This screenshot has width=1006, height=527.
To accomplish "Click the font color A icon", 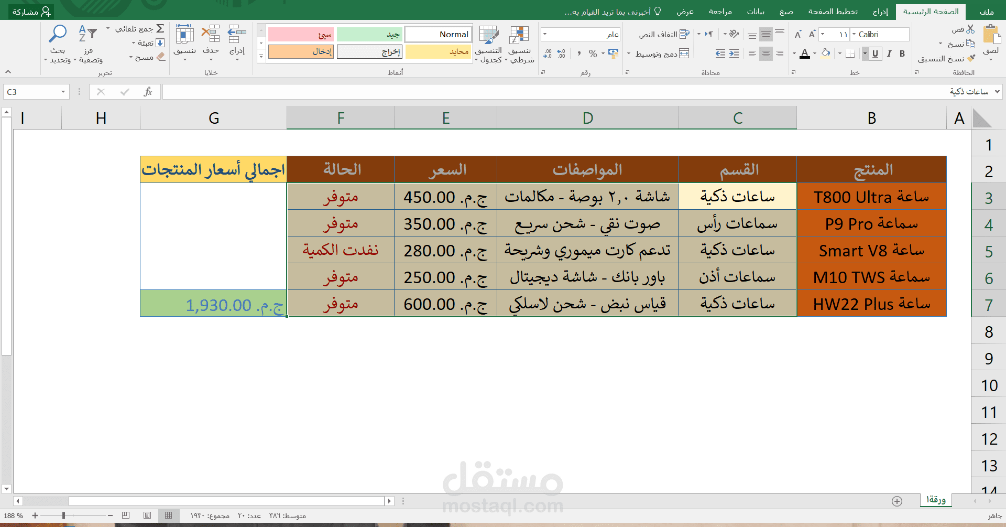I will 805,53.
